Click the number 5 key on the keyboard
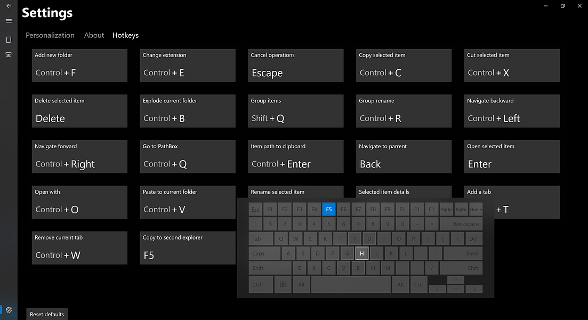 (x=329, y=224)
